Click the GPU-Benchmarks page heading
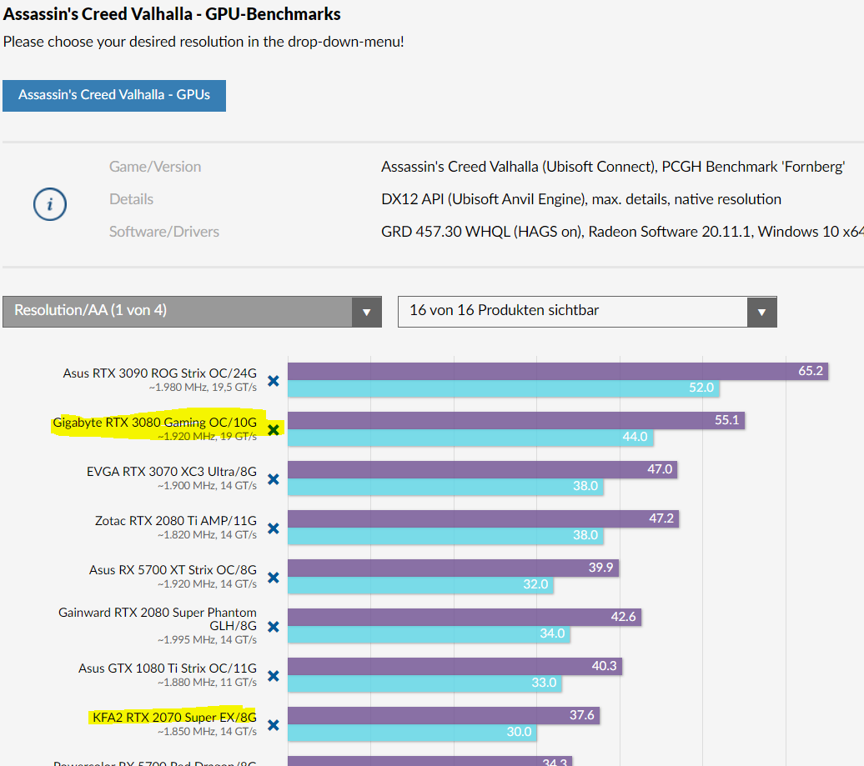 coord(172,14)
